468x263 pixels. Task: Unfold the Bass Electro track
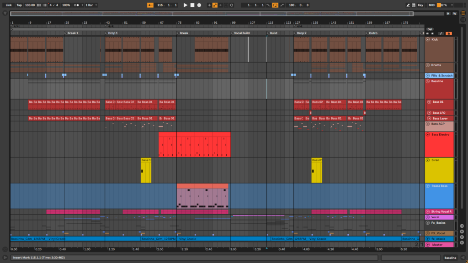(x=428, y=135)
